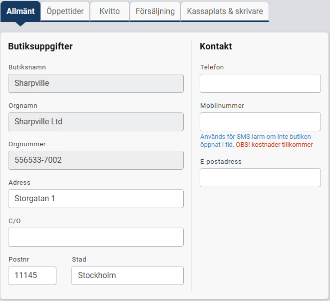The image size is (330, 301).
Task: Select the E-postadress input box
Action: click(260, 178)
